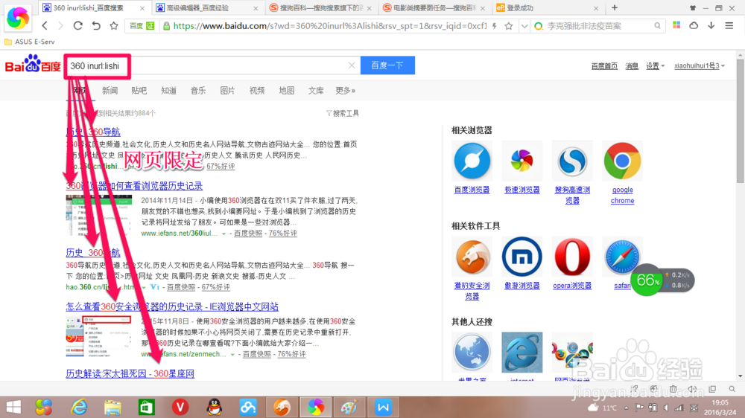745x418 pixels.
Task: Click the search magnifier in browser search box
Action: pyautogui.click(x=657, y=26)
